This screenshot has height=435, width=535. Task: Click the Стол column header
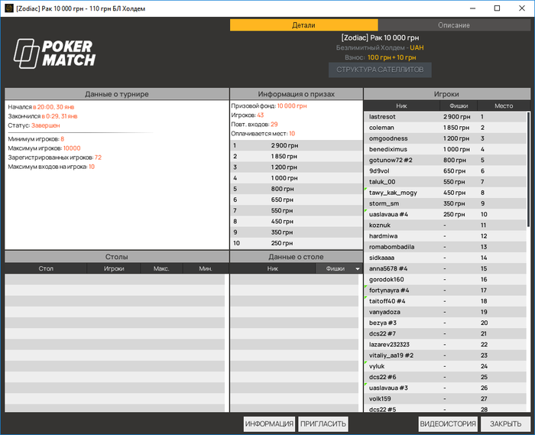(46, 268)
